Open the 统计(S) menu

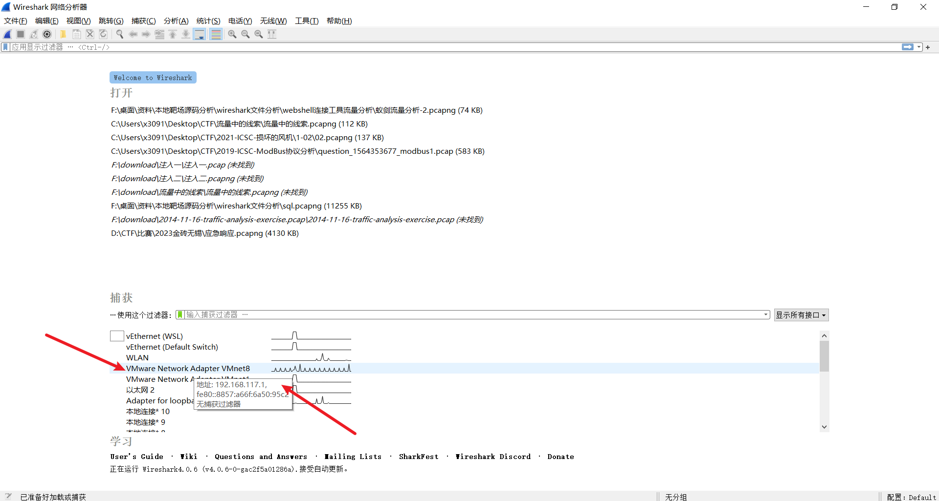coord(208,21)
